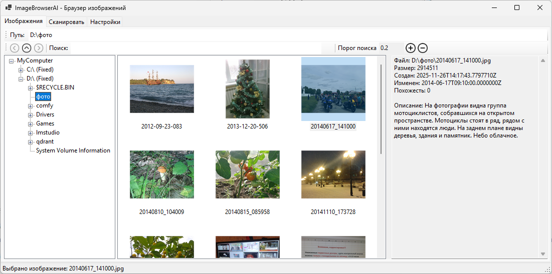Expand the Games folder node

click(x=31, y=123)
